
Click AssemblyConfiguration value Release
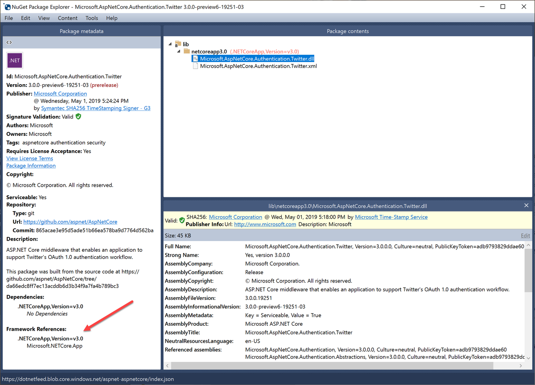click(254, 272)
